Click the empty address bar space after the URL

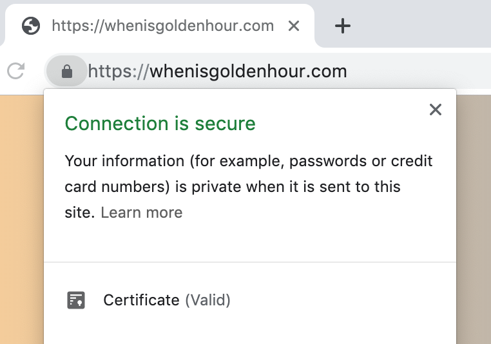pyautogui.click(x=419, y=71)
